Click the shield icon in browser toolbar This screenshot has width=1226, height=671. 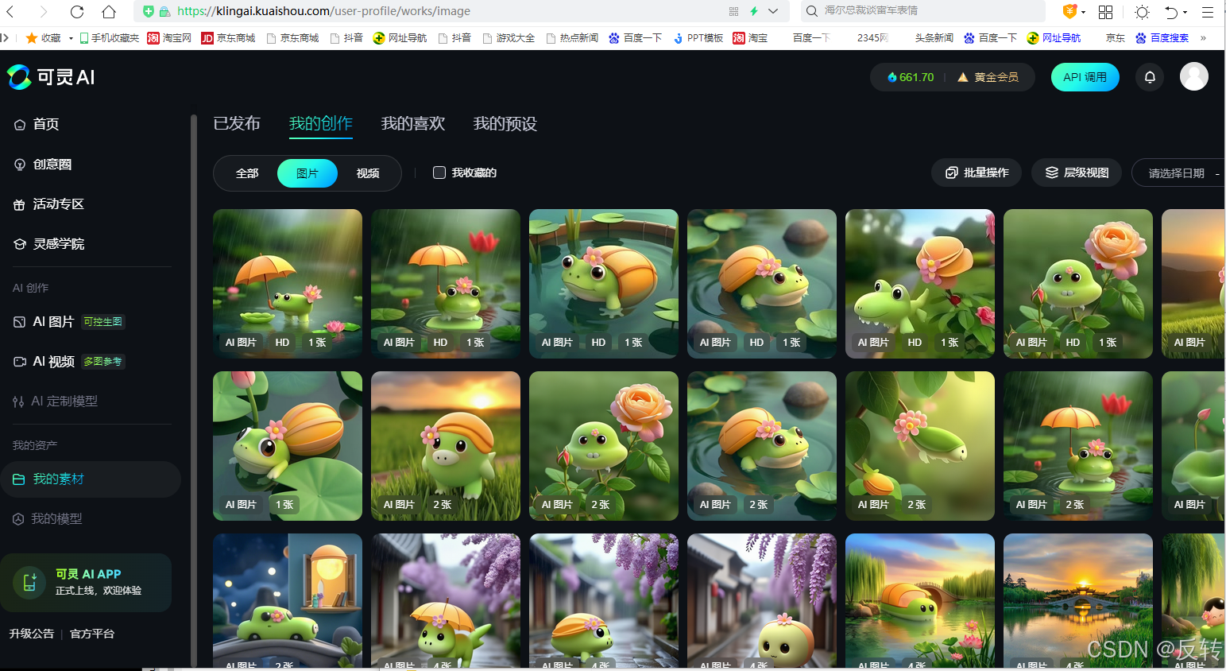click(x=1069, y=11)
